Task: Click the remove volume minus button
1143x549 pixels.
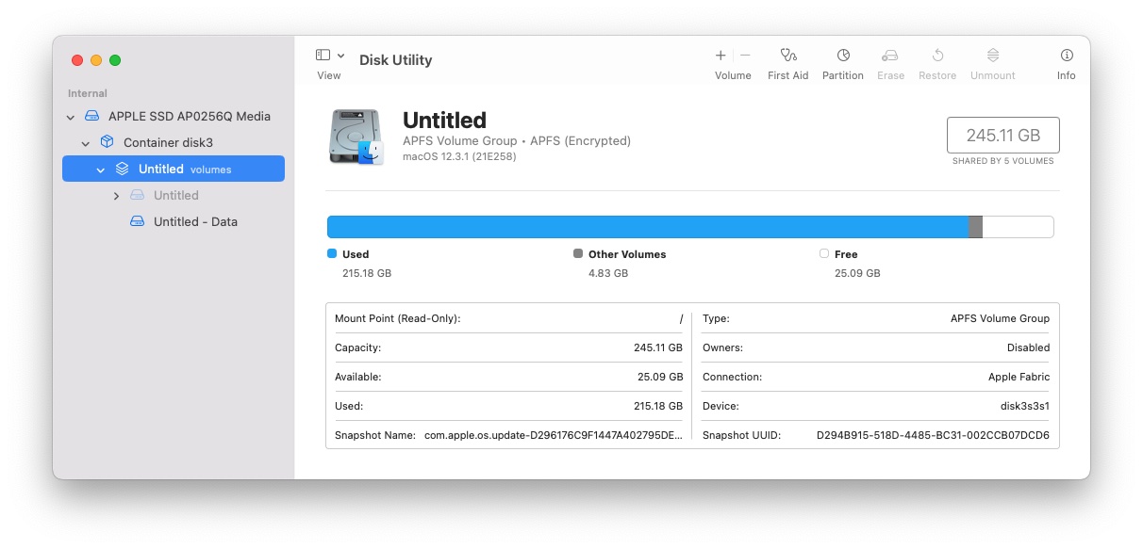Action: pyautogui.click(x=745, y=57)
